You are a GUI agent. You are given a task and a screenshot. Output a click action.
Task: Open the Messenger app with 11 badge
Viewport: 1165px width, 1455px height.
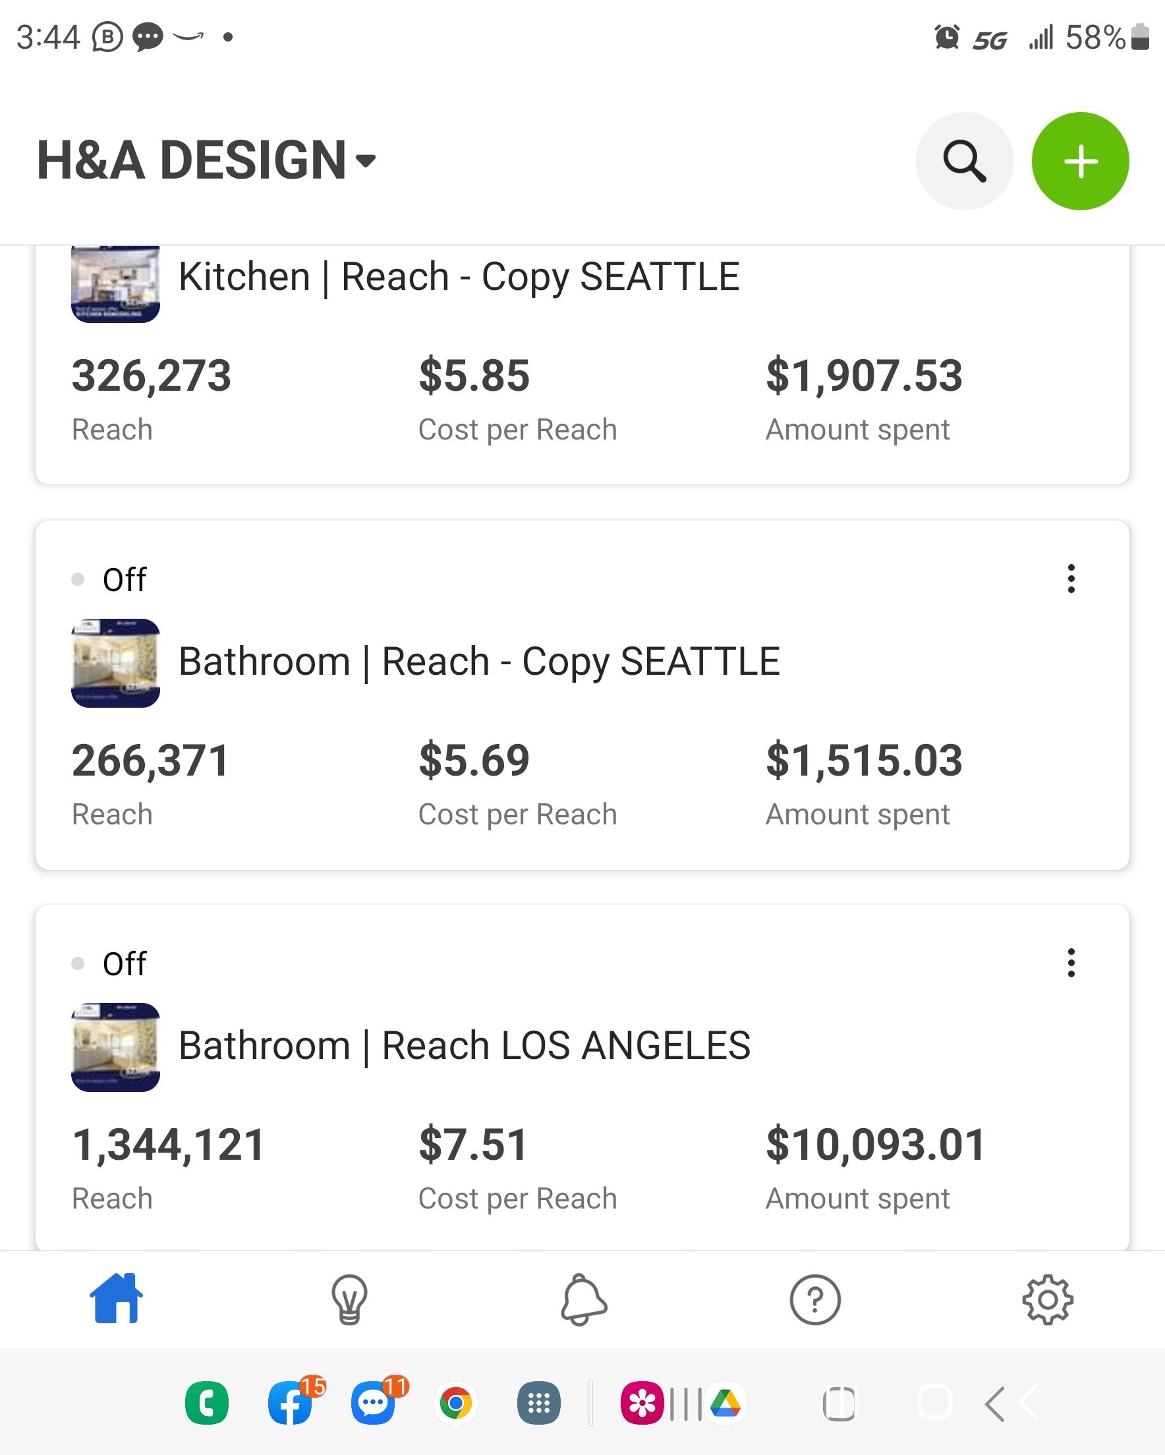(373, 1403)
